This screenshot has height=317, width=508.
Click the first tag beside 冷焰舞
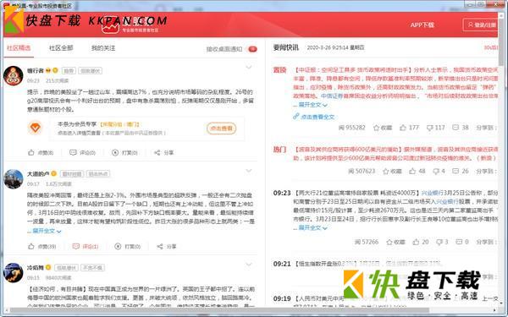[66, 267]
